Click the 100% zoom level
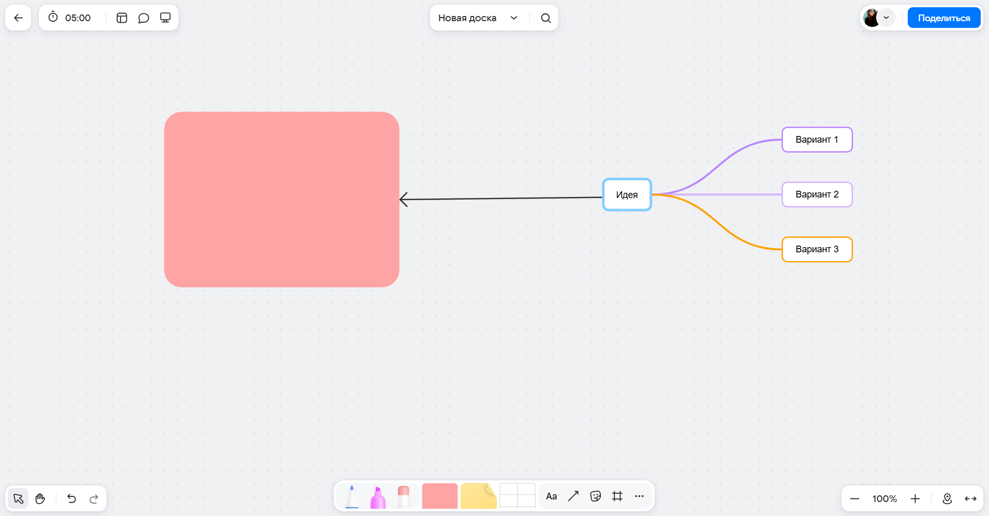The height and width of the screenshot is (516, 989). tap(885, 499)
